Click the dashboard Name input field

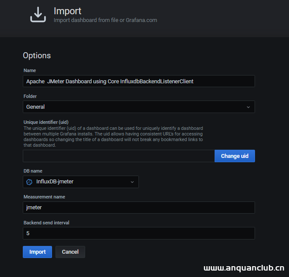pos(139,81)
